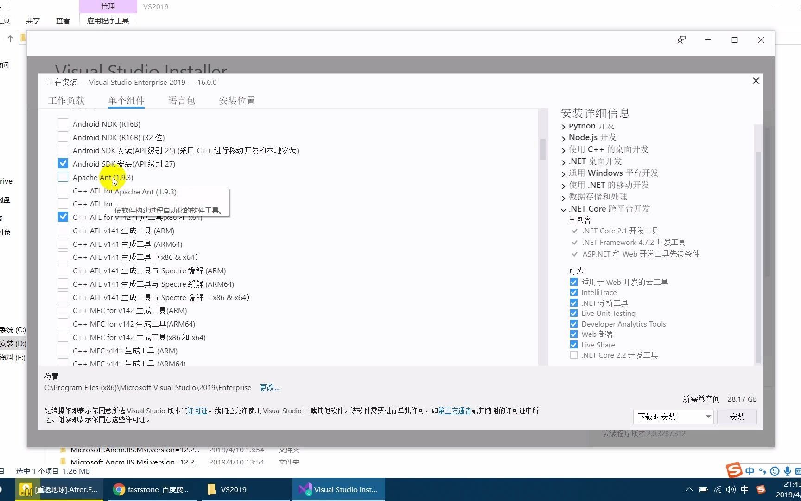Check the Apache Ant (1.9.3) checkbox
Image resolution: width=801 pixels, height=501 pixels.
click(63, 177)
